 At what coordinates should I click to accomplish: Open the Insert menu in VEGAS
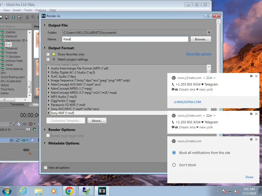pos(17,10)
